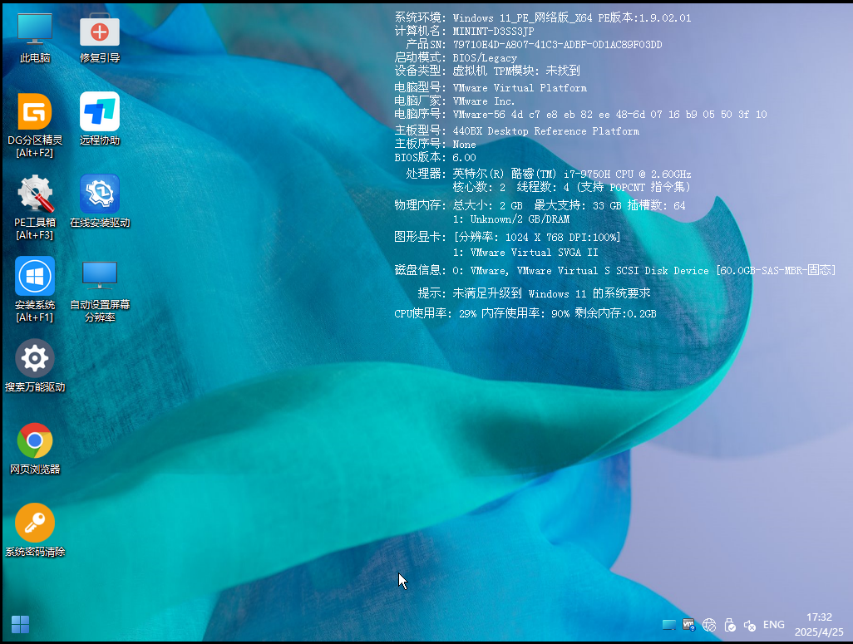Open 搜索万能驱动 gear icon
Screen dimensions: 853x644
pyautogui.click(x=35, y=366)
